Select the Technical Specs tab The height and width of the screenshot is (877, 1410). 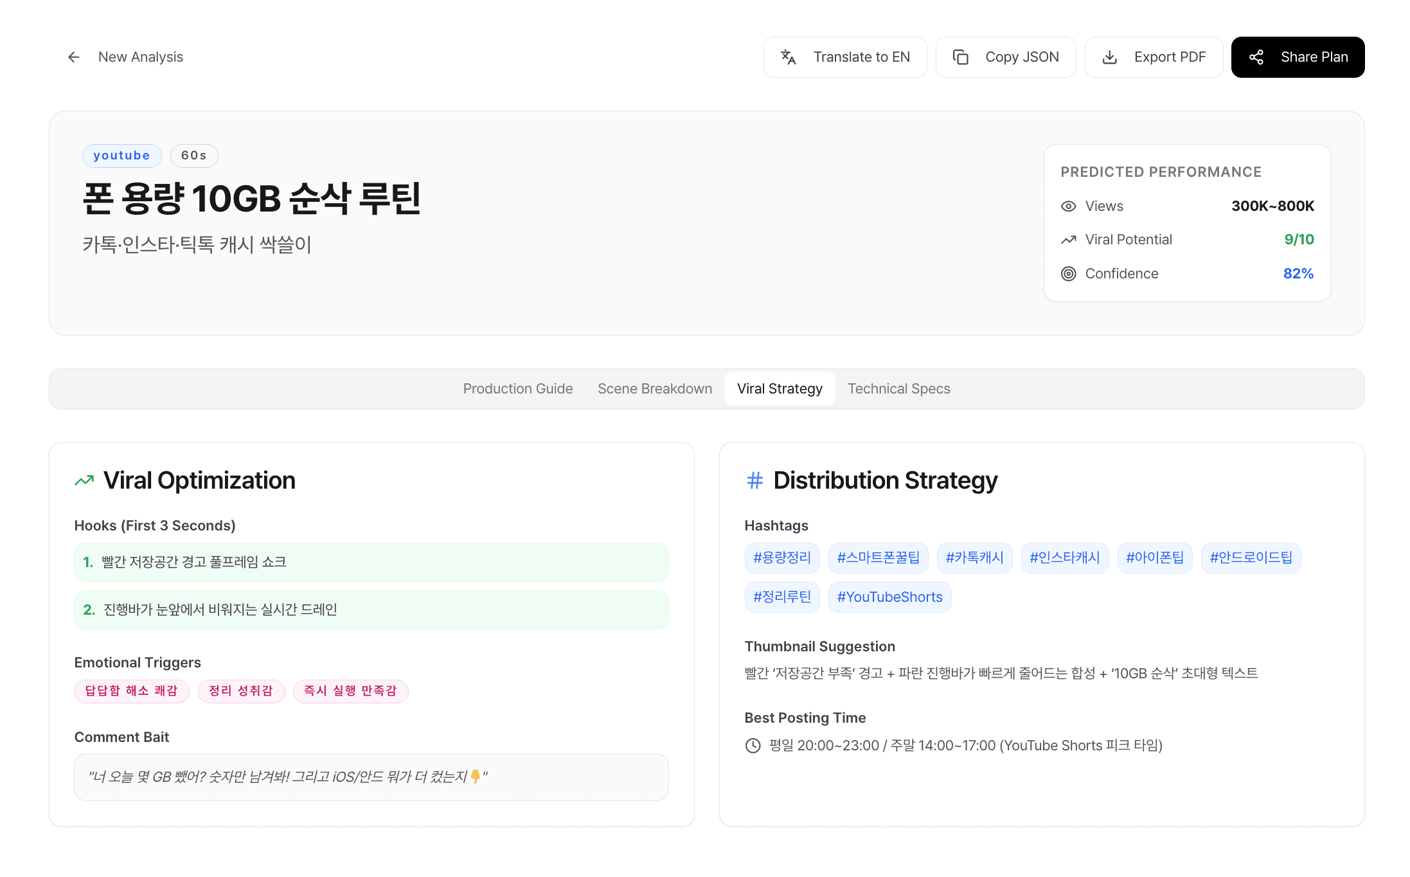tap(898, 388)
